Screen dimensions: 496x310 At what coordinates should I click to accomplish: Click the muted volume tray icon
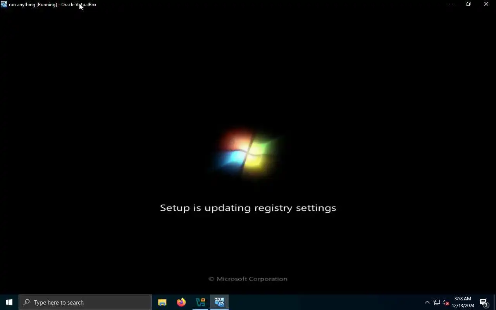point(446,302)
